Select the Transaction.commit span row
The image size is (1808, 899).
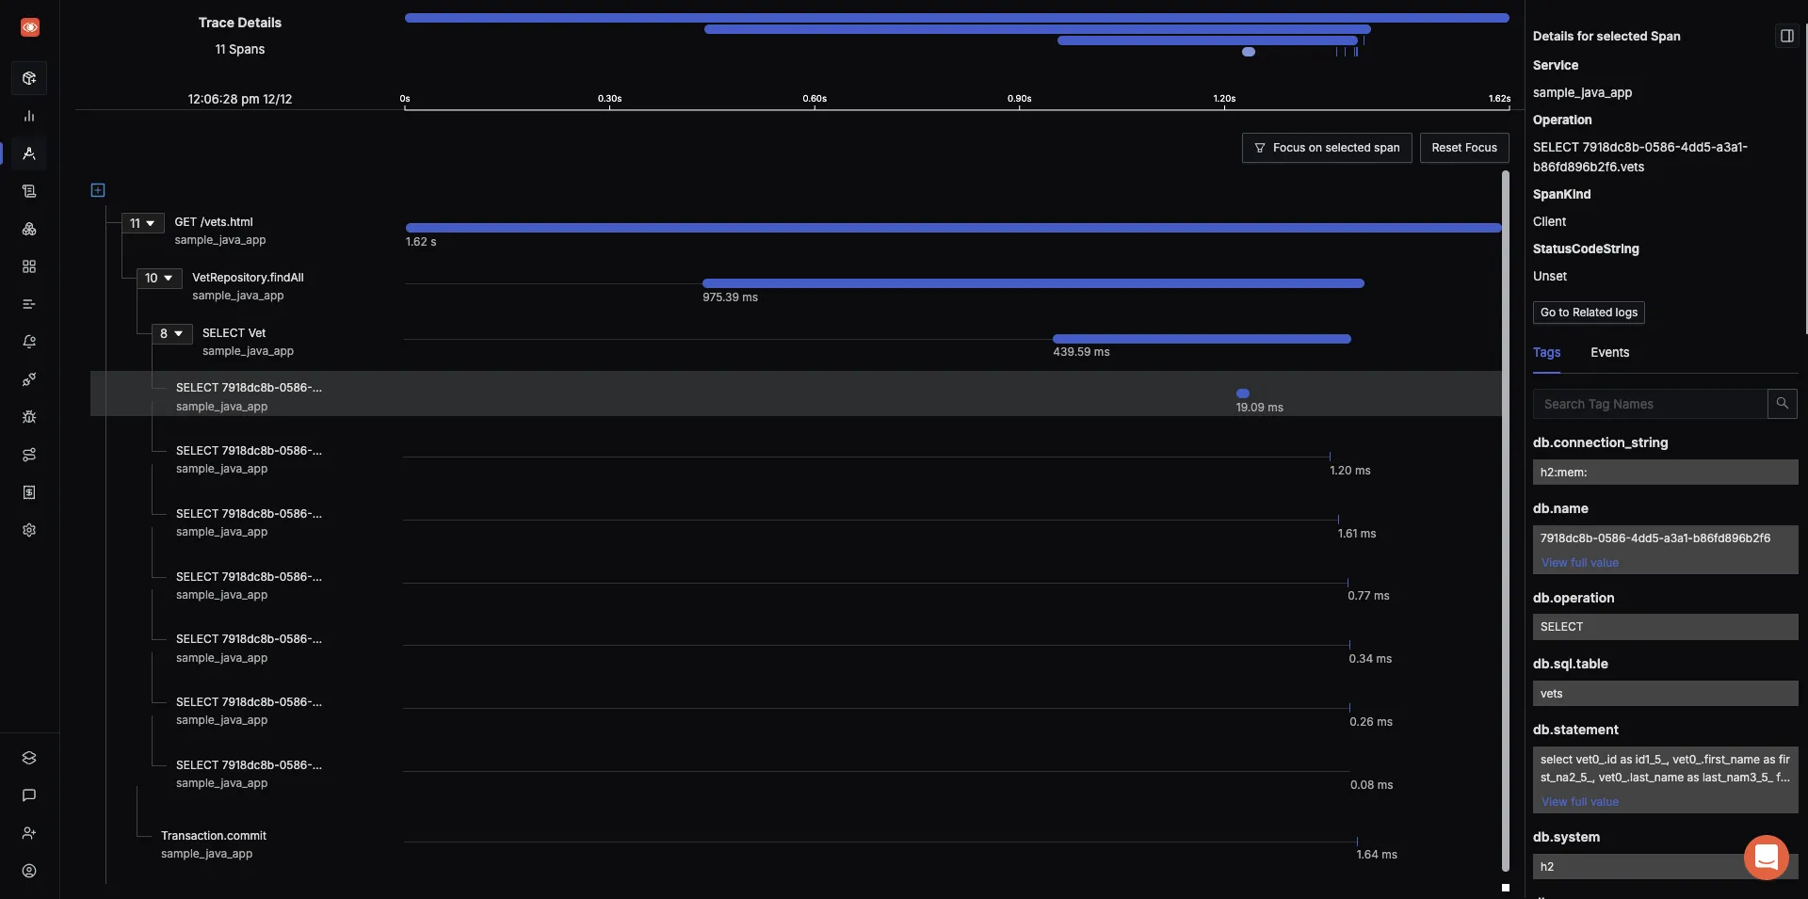pos(796,844)
